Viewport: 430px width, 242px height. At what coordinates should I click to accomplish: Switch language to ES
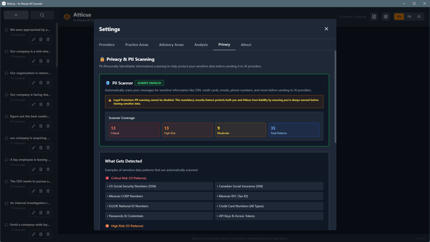tap(419, 17)
